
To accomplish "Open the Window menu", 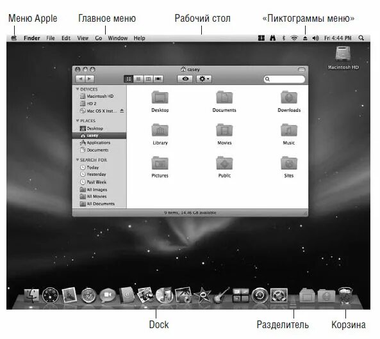I will (118, 38).
